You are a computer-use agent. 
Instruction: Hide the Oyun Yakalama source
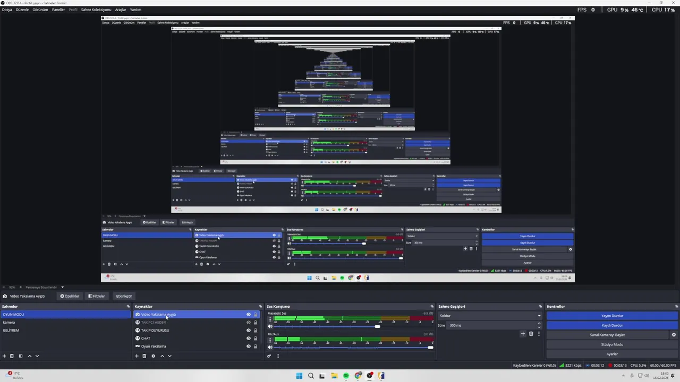click(248, 346)
